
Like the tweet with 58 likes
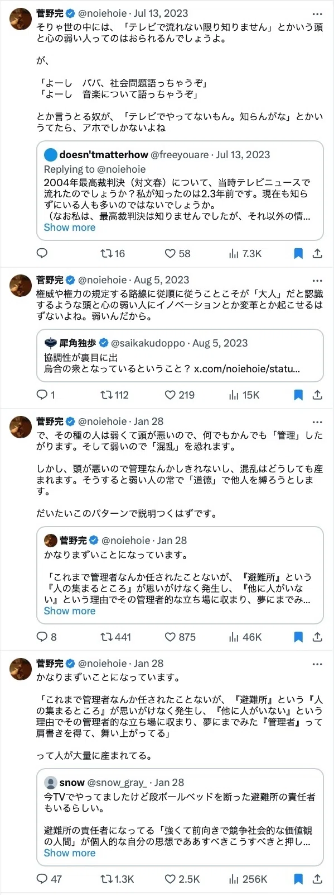pos(178,253)
